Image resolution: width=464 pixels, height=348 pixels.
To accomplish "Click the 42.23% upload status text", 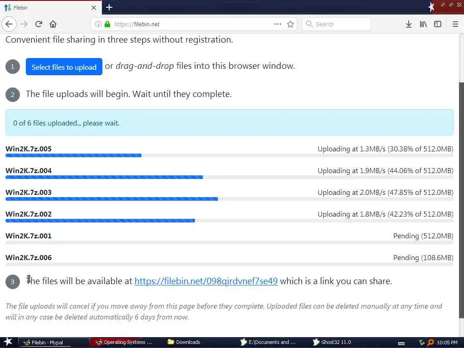I will 385,214.
